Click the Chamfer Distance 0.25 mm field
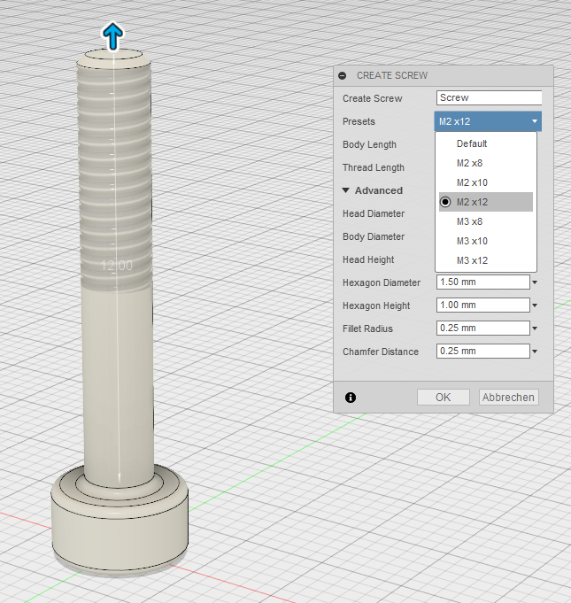The height and width of the screenshot is (603, 571). click(483, 352)
